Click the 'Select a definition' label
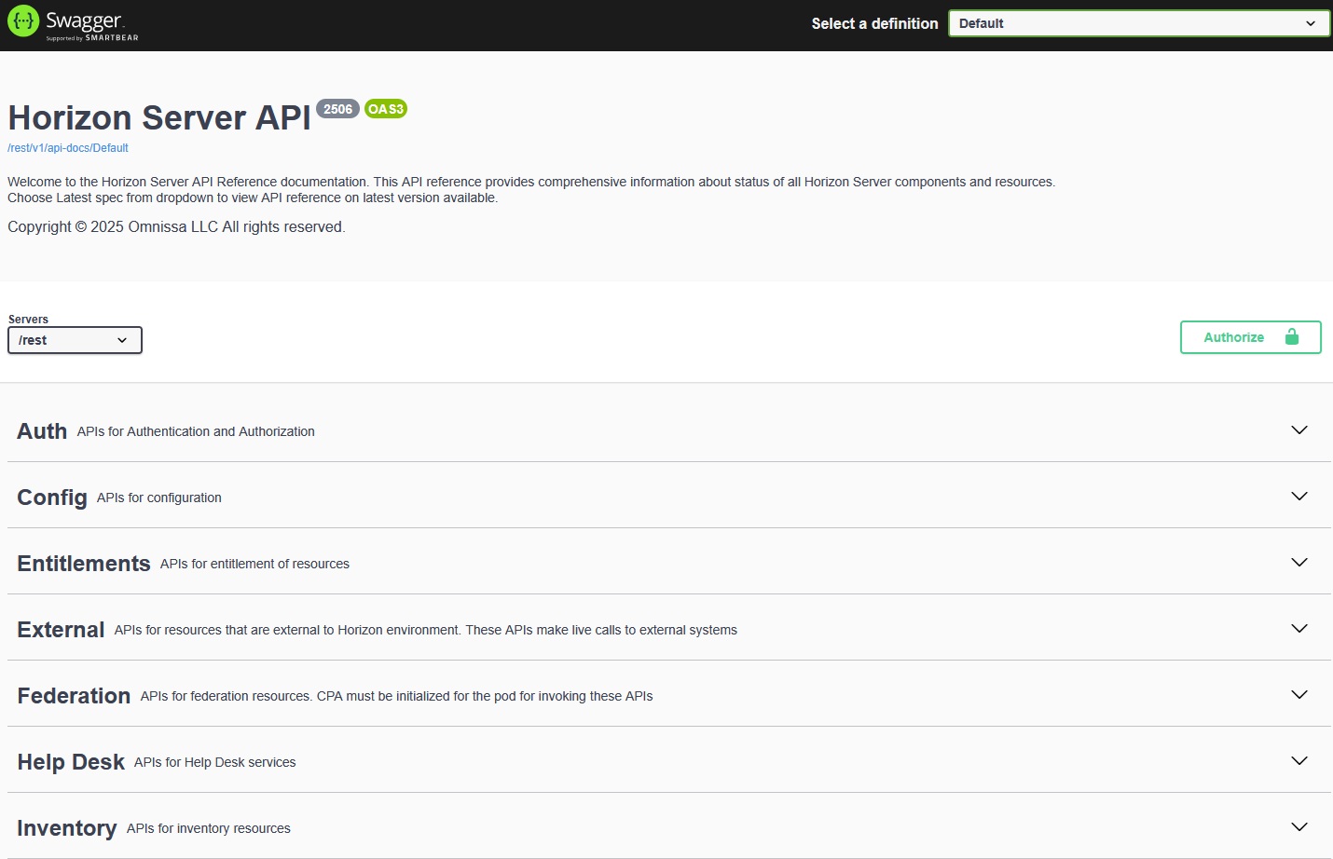This screenshot has width=1333, height=859. click(x=874, y=23)
